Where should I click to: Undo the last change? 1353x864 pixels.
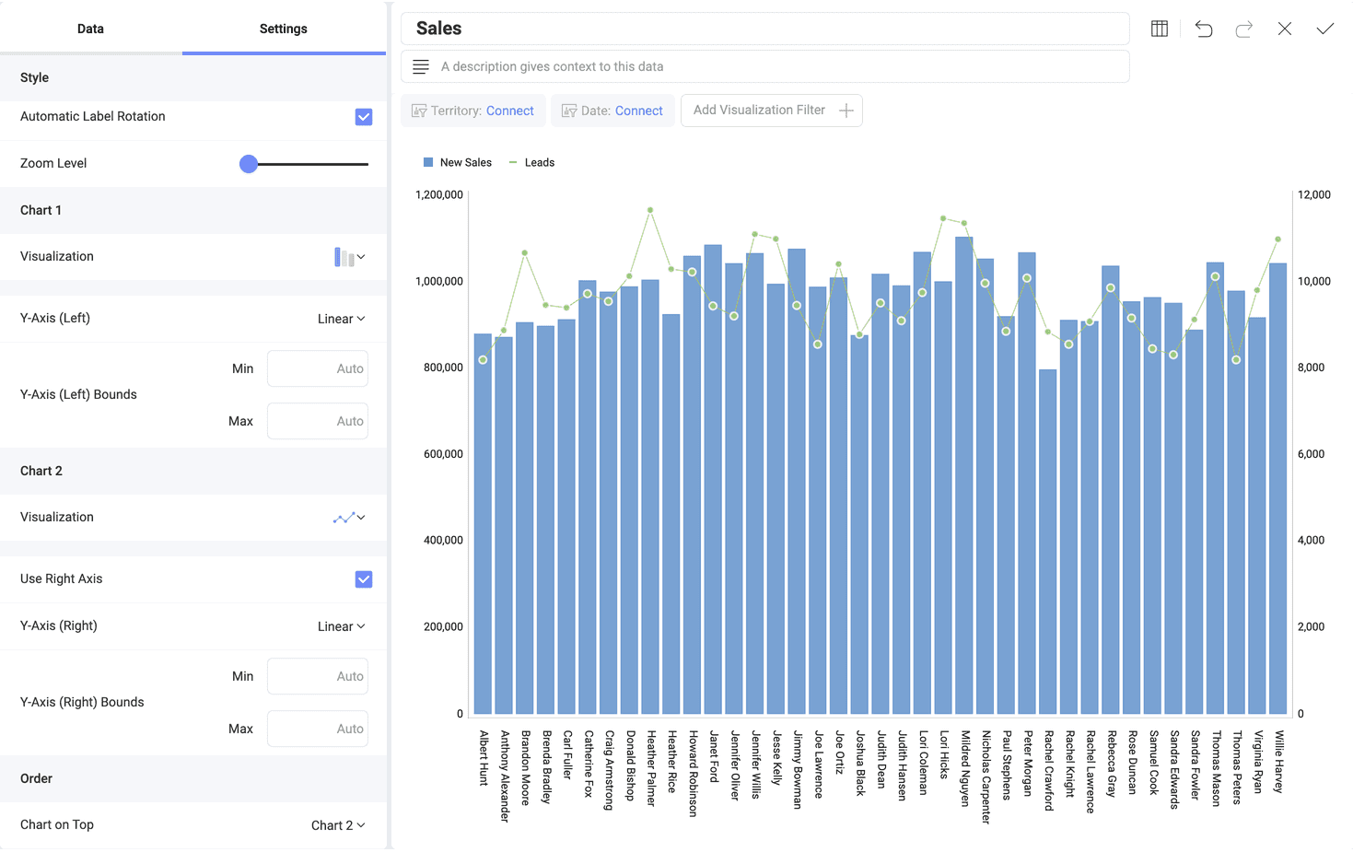click(1204, 29)
